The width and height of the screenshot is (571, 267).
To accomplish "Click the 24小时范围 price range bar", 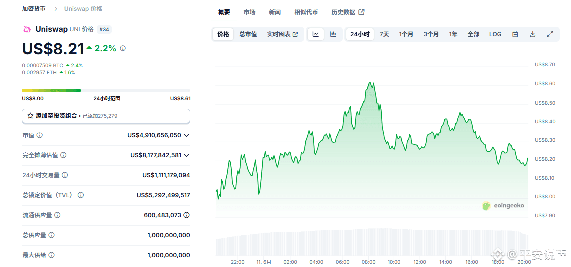I will (x=106, y=90).
